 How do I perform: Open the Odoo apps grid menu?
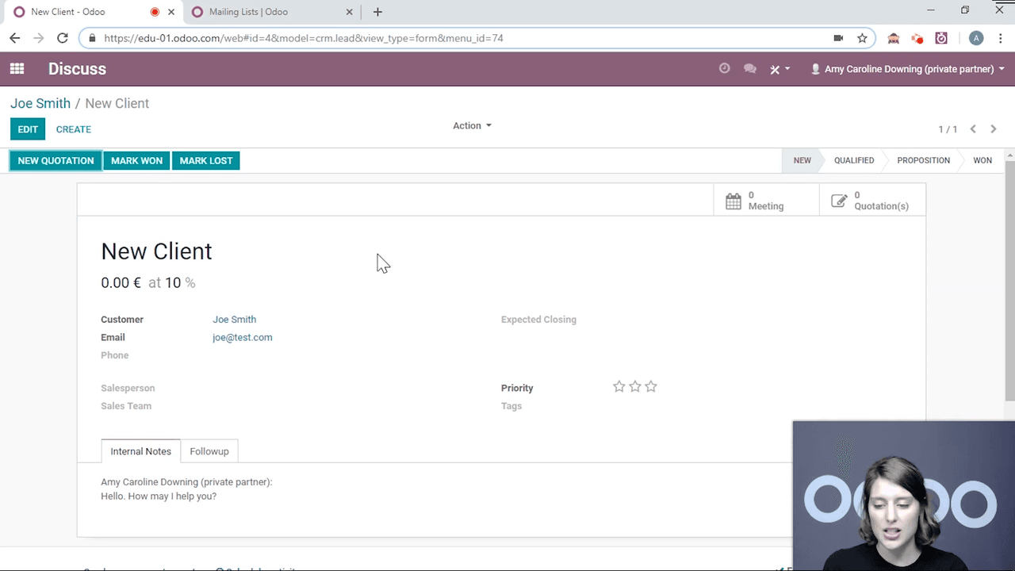coord(17,69)
